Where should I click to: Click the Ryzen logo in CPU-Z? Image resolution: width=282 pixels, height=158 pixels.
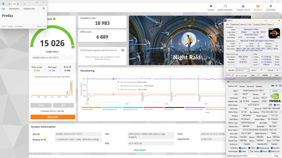(x=274, y=33)
